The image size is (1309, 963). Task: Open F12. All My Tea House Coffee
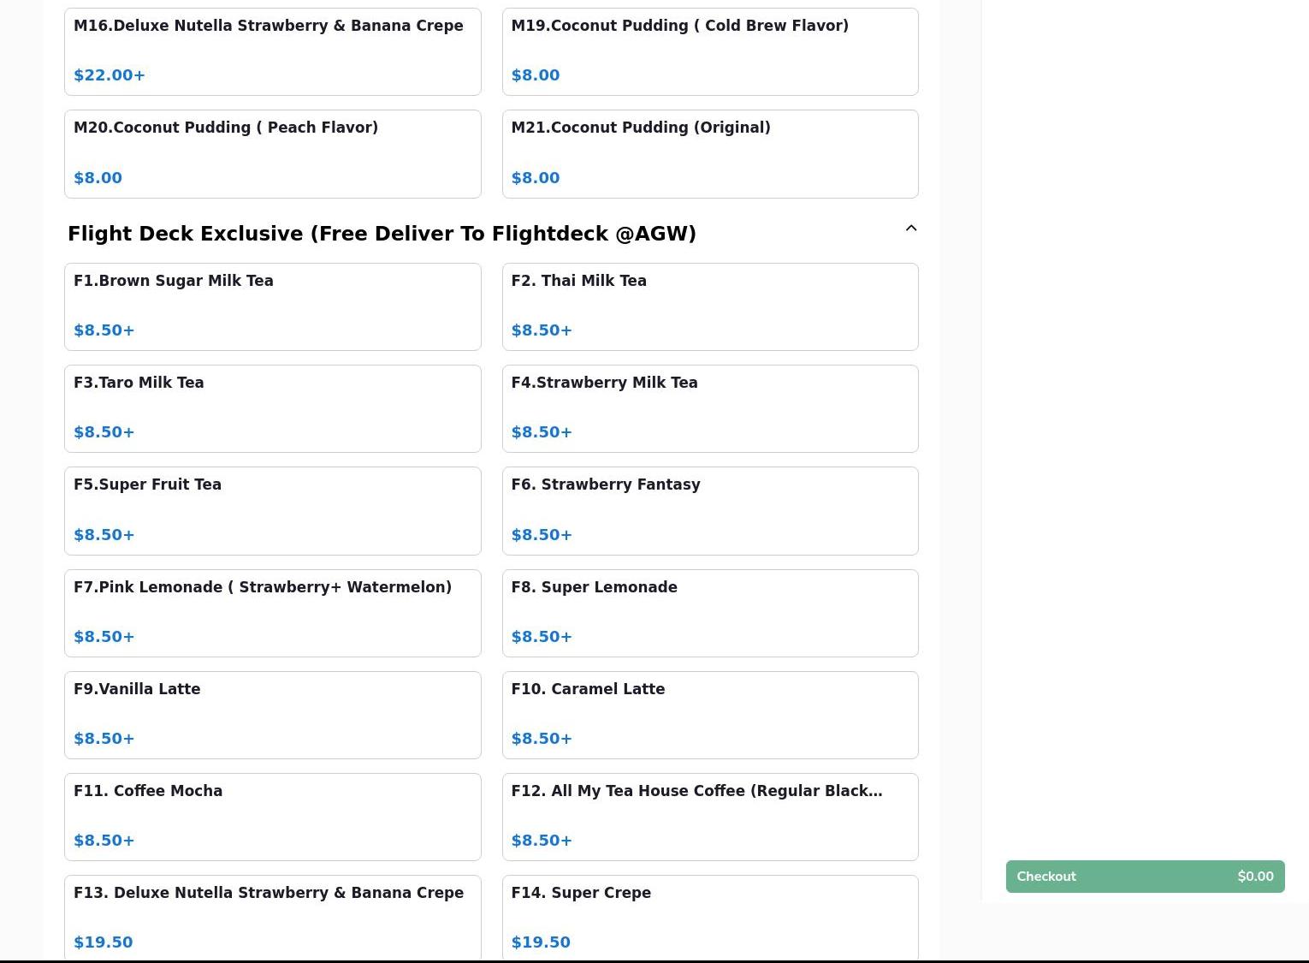[709, 817]
